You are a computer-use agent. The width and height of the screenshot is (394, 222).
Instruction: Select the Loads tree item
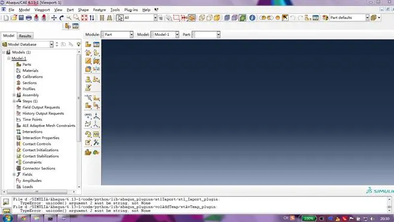(28, 187)
